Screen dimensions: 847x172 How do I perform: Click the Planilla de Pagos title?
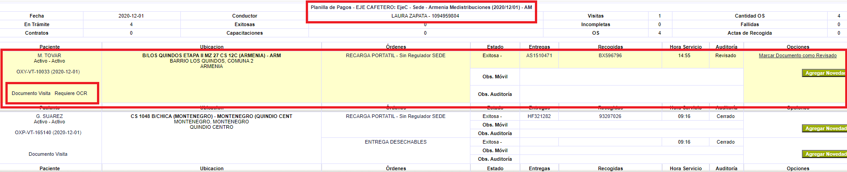421,7
